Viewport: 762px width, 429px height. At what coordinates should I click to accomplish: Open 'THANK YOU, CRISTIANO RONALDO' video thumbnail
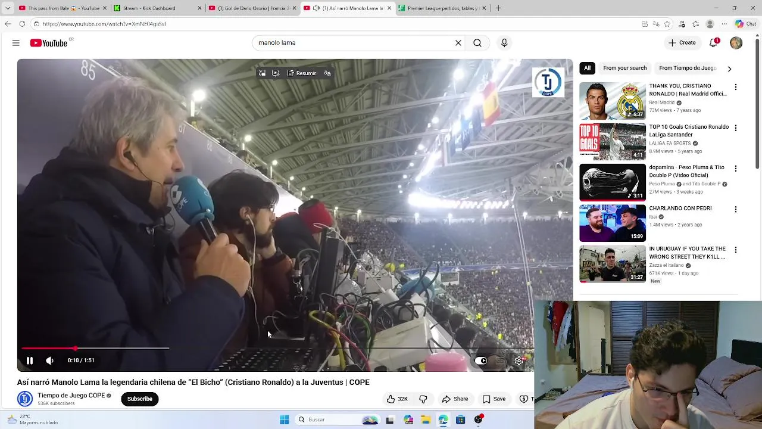tap(613, 101)
